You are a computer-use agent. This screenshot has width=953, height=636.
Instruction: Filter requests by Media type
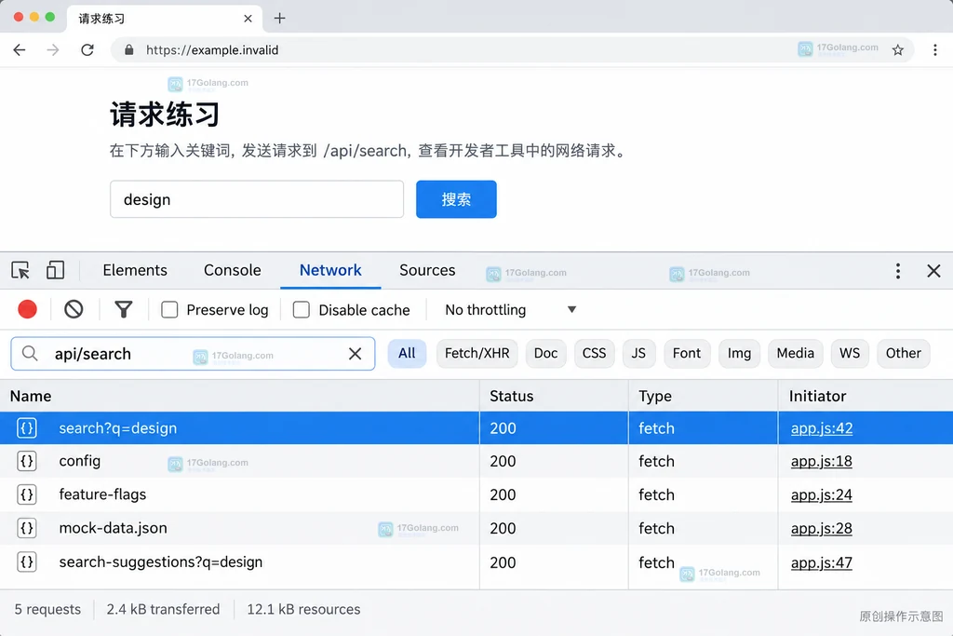[x=796, y=353]
